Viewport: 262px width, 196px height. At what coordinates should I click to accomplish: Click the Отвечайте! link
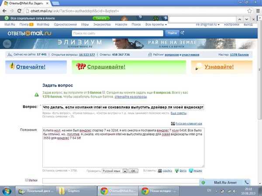[x=31, y=67]
